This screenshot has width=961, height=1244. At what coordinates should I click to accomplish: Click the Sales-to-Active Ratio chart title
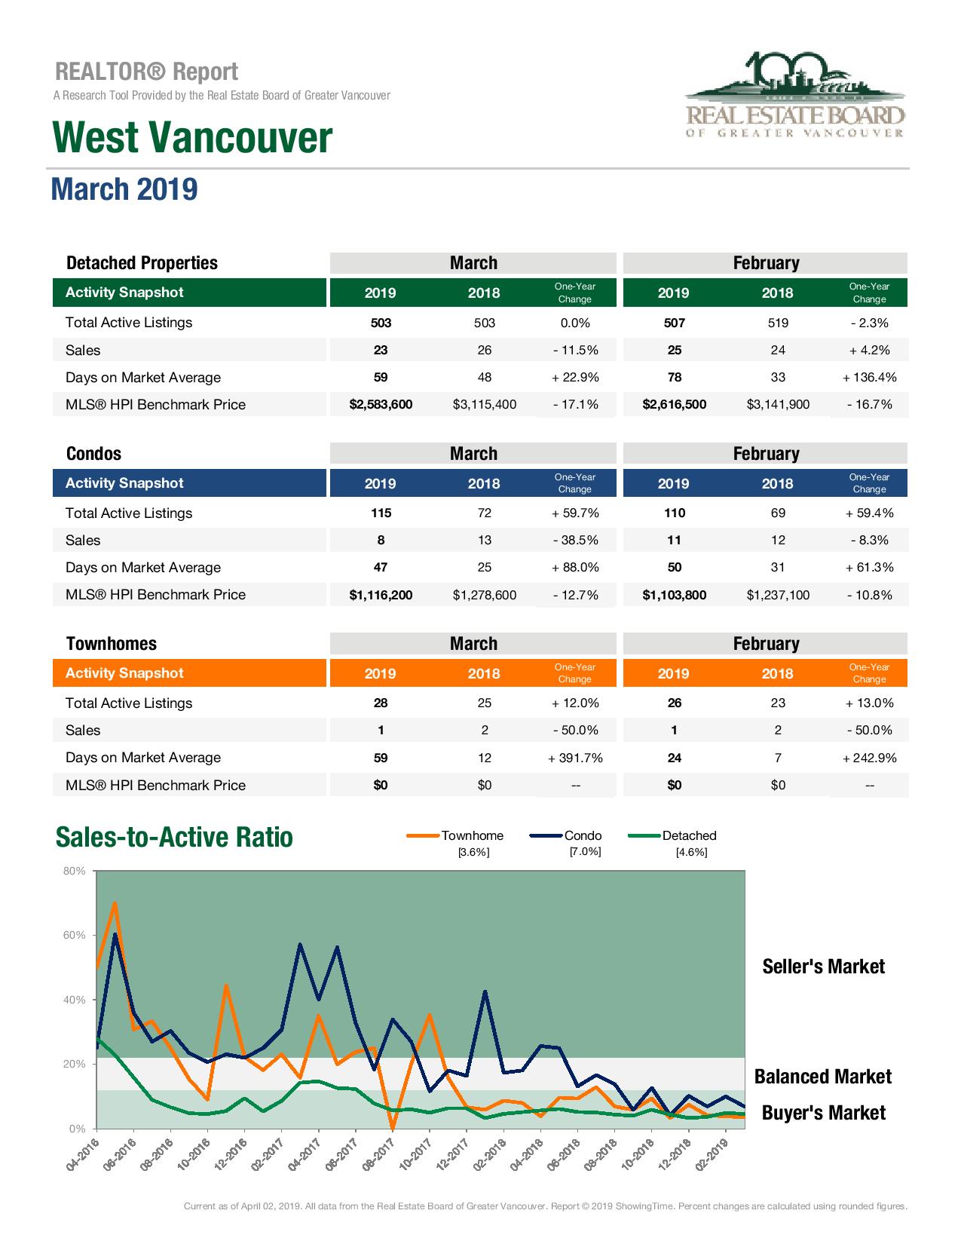pyautogui.click(x=174, y=838)
